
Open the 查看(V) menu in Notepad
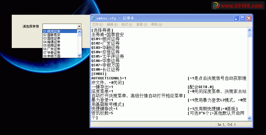click(x=142, y=25)
